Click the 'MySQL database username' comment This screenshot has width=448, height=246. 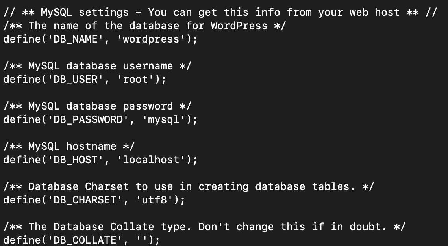pos(101,66)
